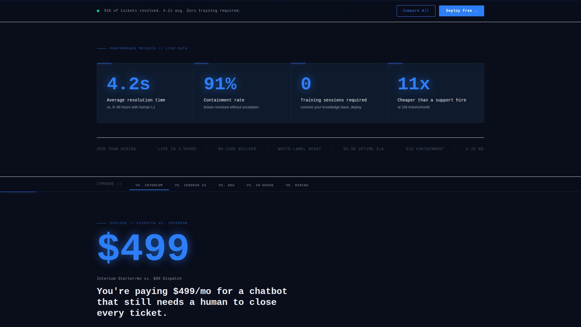Image resolution: width=581 pixels, height=327 pixels.
Task: Click 'PERFORMANCE METRICS // LIVE DATA' heading
Action: tap(149, 48)
